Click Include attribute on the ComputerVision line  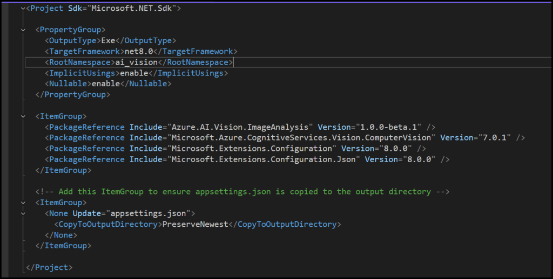[146, 137]
